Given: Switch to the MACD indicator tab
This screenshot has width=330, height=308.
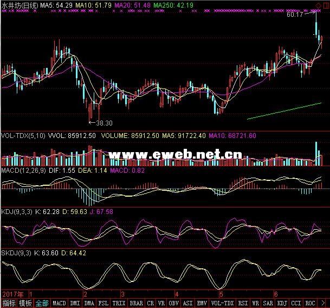Looking at the screenshot, I should coord(60,303).
